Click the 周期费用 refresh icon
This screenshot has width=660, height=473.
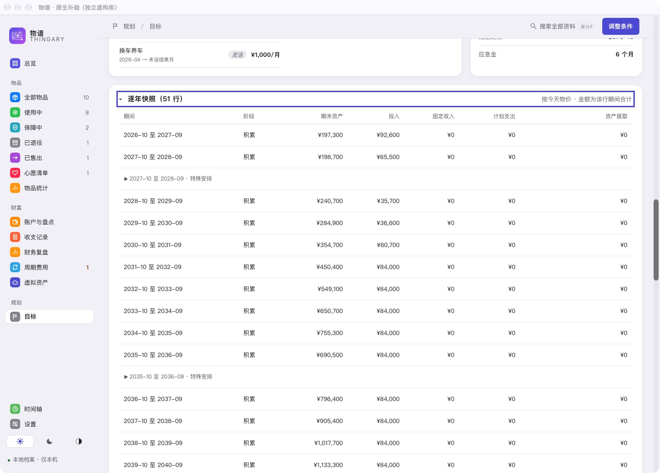15,267
